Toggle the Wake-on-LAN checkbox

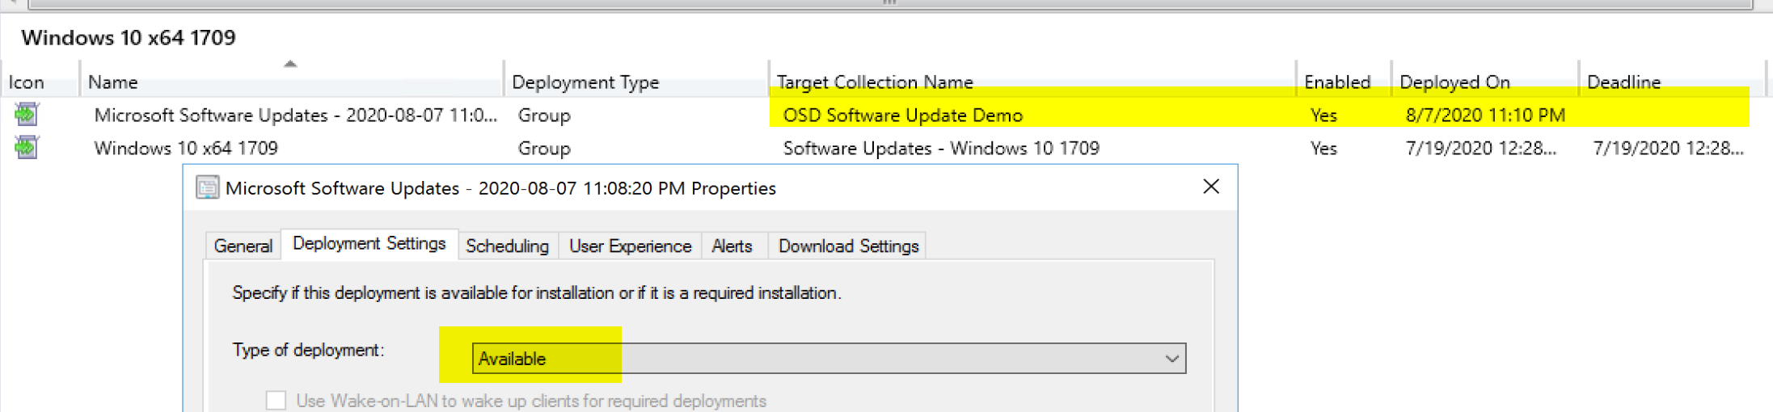click(x=277, y=401)
